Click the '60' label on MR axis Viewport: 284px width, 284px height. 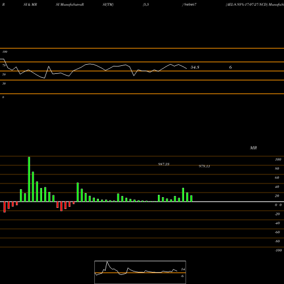pos(277,178)
